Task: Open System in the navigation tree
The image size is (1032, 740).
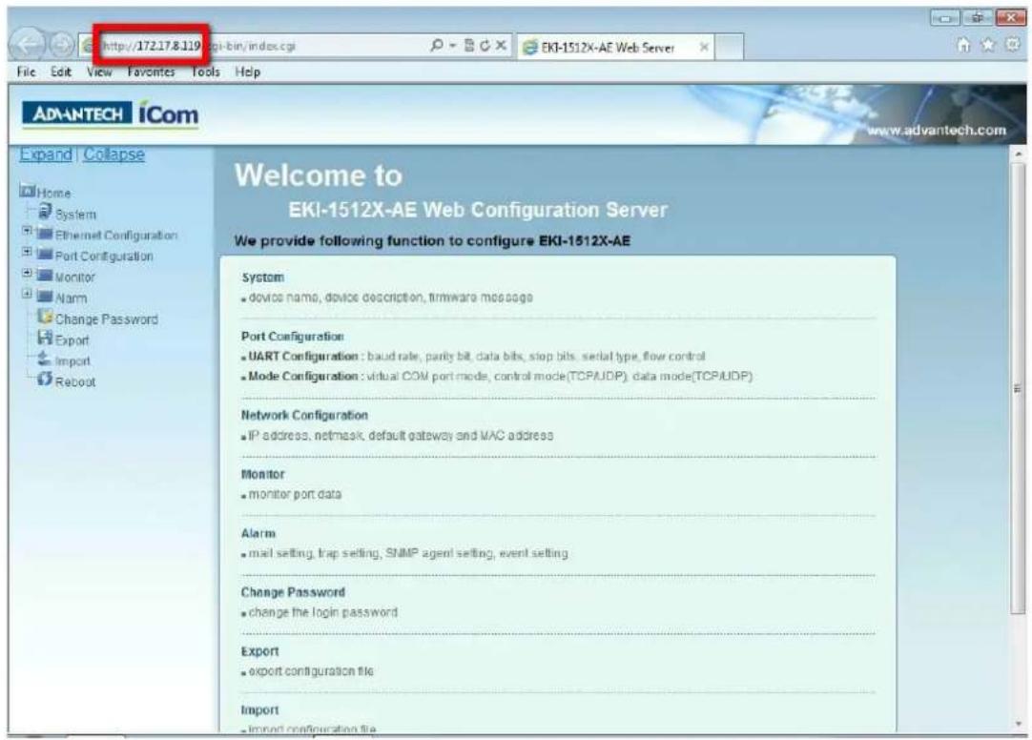Action: pyautogui.click(x=75, y=215)
